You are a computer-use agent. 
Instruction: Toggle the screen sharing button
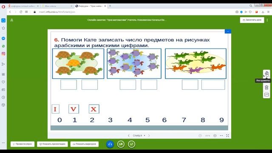coord(131,144)
